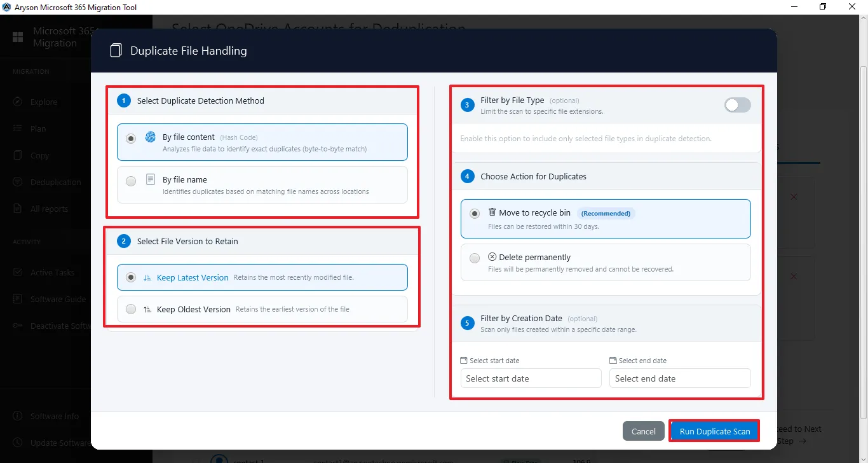Click the Select File Version to Retain heading
Screen dimensions: 868x463
point(187,241)
